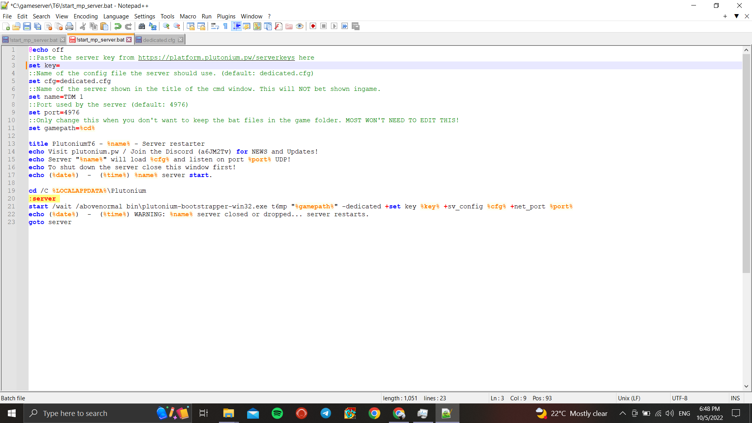Screen dimensions: 752x423
Task: Open the Function List panel
Action: tap(278, 26)
